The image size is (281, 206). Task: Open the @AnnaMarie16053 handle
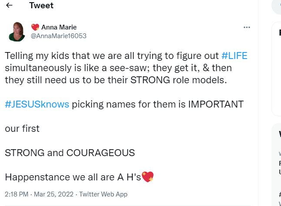pyautogui.click(x=58, y=36)
